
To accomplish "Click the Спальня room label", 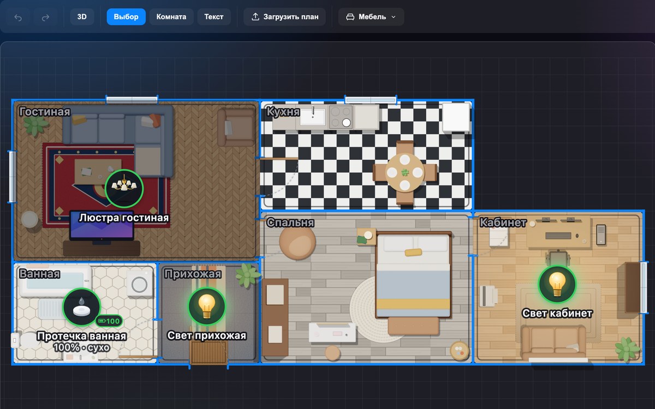I will click(290, 222).
